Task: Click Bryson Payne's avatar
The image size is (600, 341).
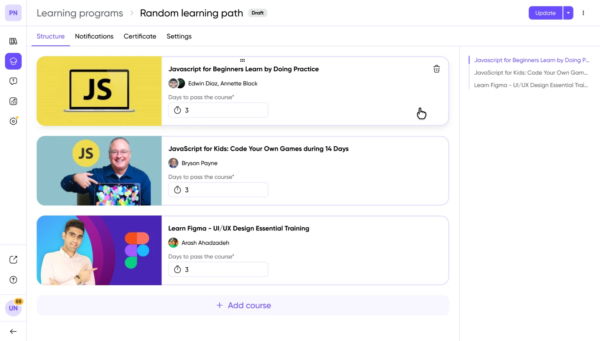Action: [173, 163]
